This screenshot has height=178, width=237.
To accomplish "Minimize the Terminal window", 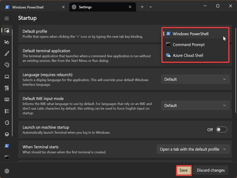I will tap(205, 6).
